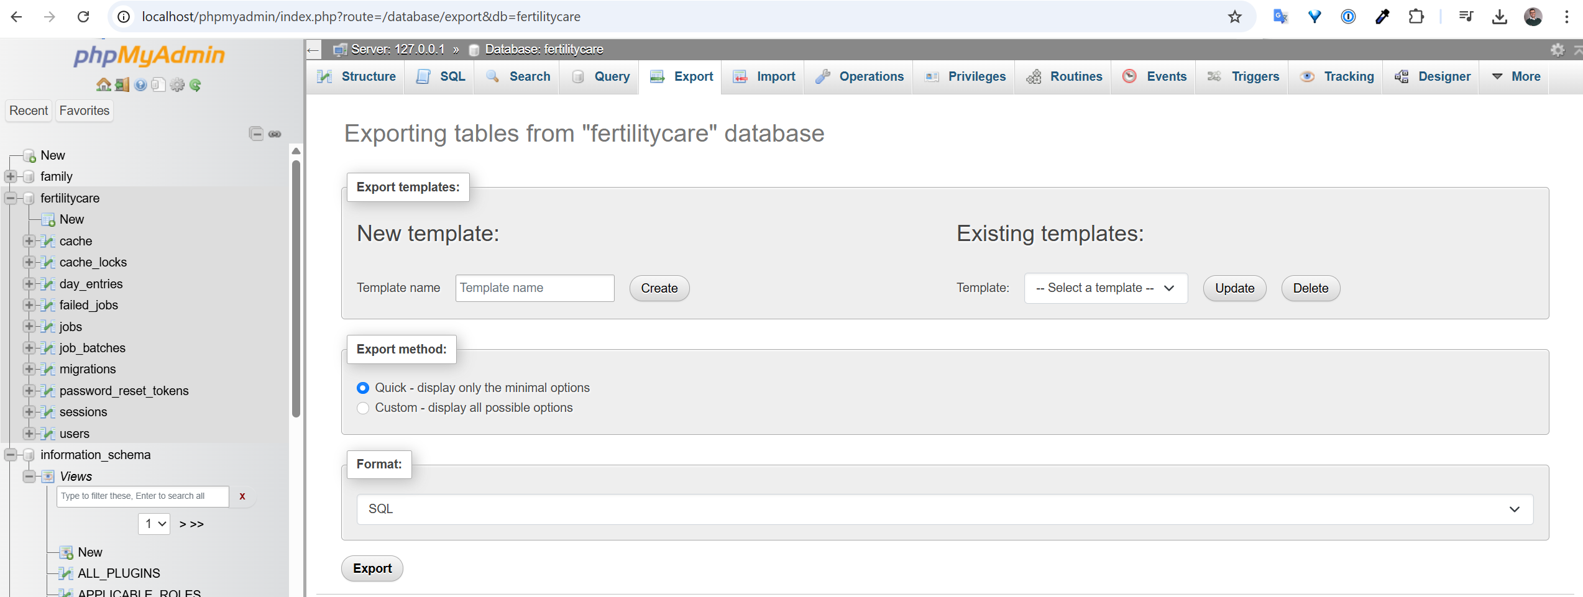Open the phpMyAdmin home page icon
The image size is (1583, 597).
point(103,85)
